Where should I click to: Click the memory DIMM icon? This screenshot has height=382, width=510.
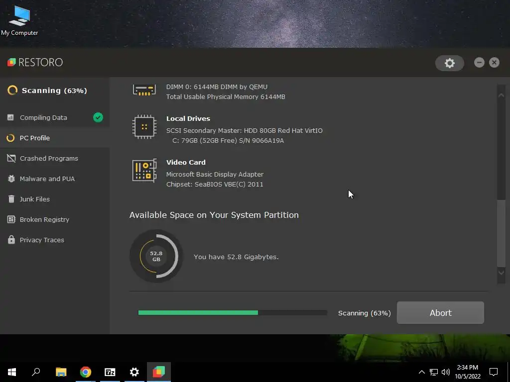tap(144, 90)
